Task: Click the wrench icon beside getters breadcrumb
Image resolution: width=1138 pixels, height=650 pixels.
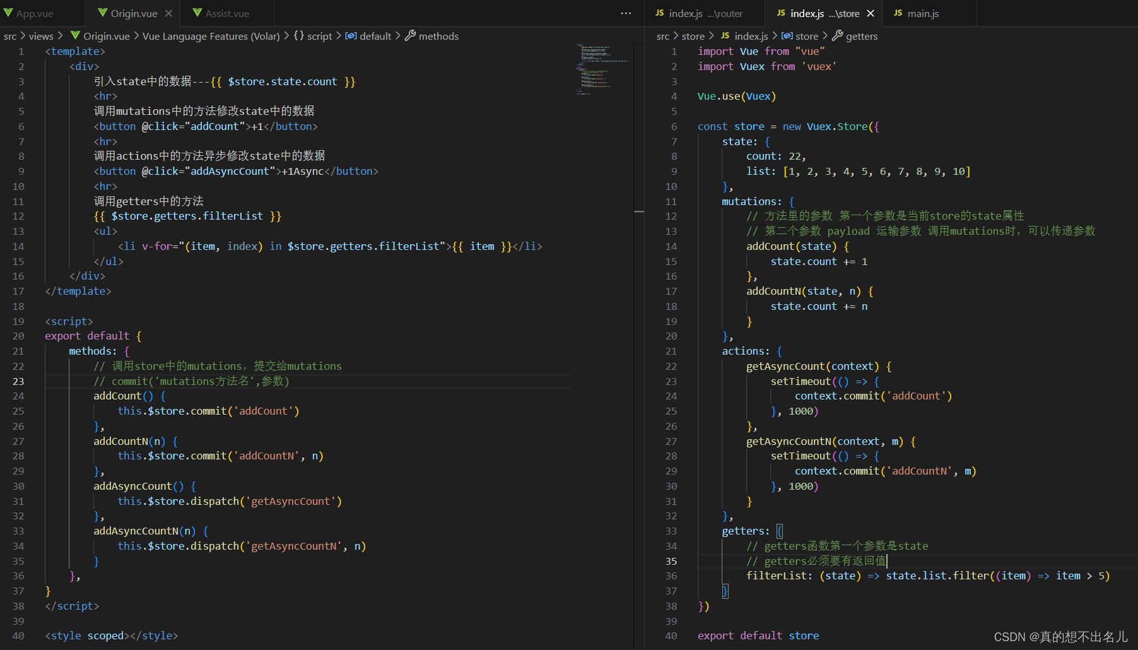Action: pyautogui.click(x=837, y=35)
